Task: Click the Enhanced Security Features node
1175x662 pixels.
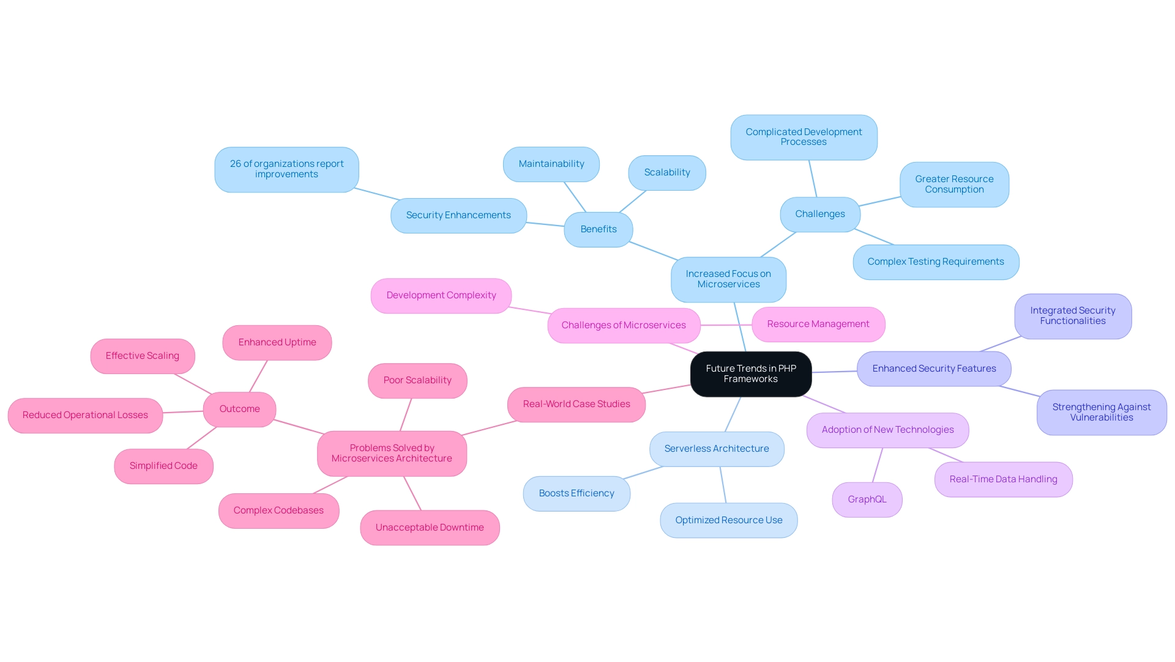Action: click(932, 368)
